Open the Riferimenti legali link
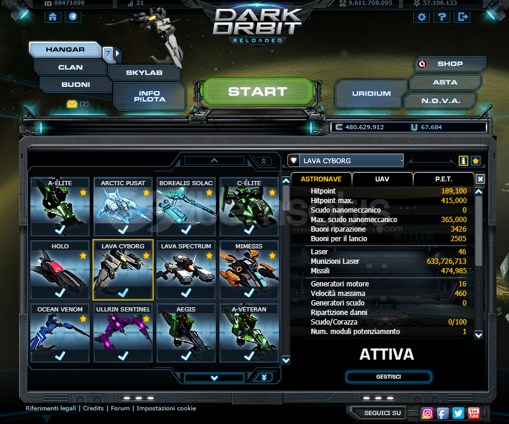 click(51, 408)
